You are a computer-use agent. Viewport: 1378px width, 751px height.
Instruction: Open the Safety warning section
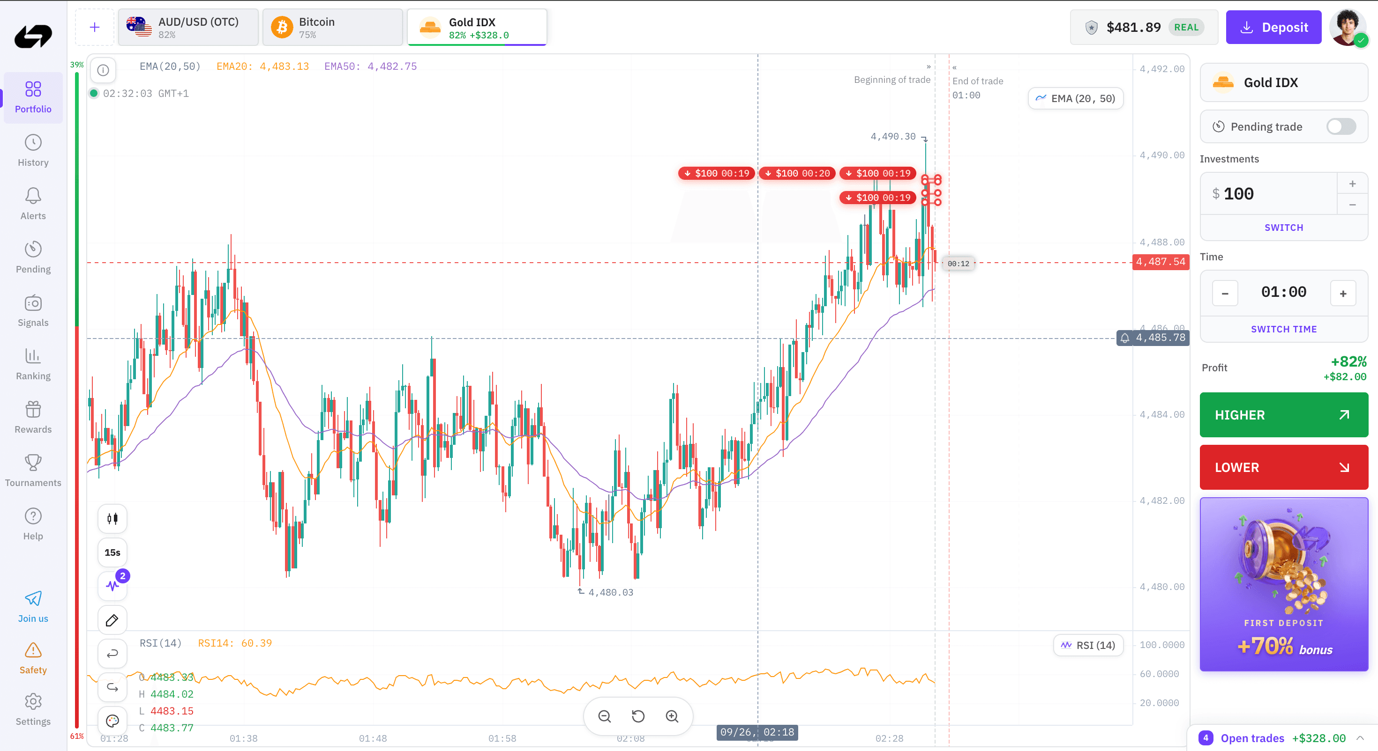[x=33, y=659]
